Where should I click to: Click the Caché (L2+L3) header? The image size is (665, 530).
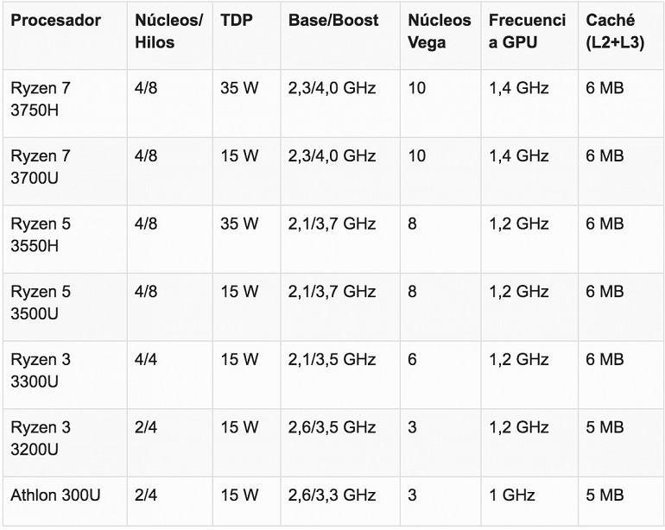click(x=615, y=31)
